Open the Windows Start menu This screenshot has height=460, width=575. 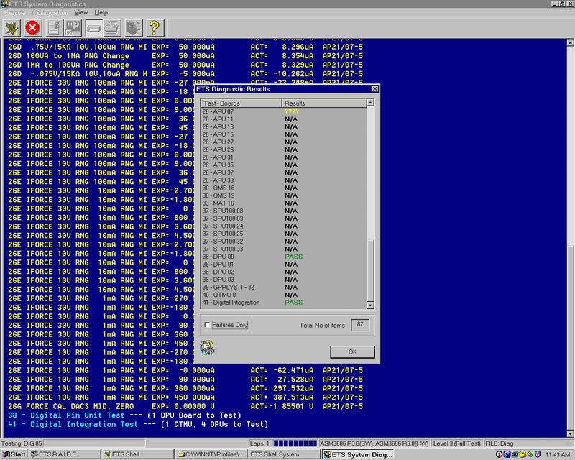coord(14,454)
